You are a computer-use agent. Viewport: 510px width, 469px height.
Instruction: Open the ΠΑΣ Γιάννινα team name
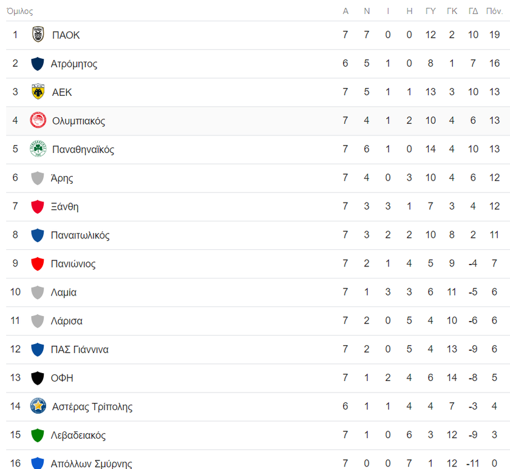[x=80, y=349]
